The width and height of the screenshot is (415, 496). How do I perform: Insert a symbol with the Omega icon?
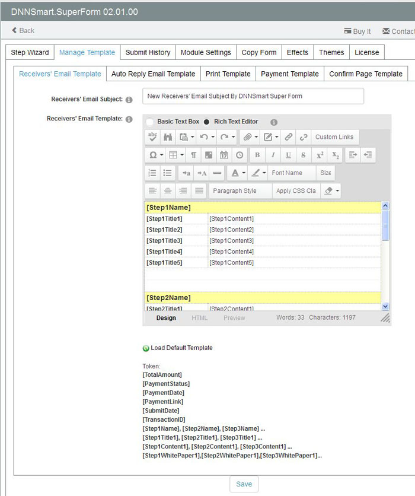153,155
